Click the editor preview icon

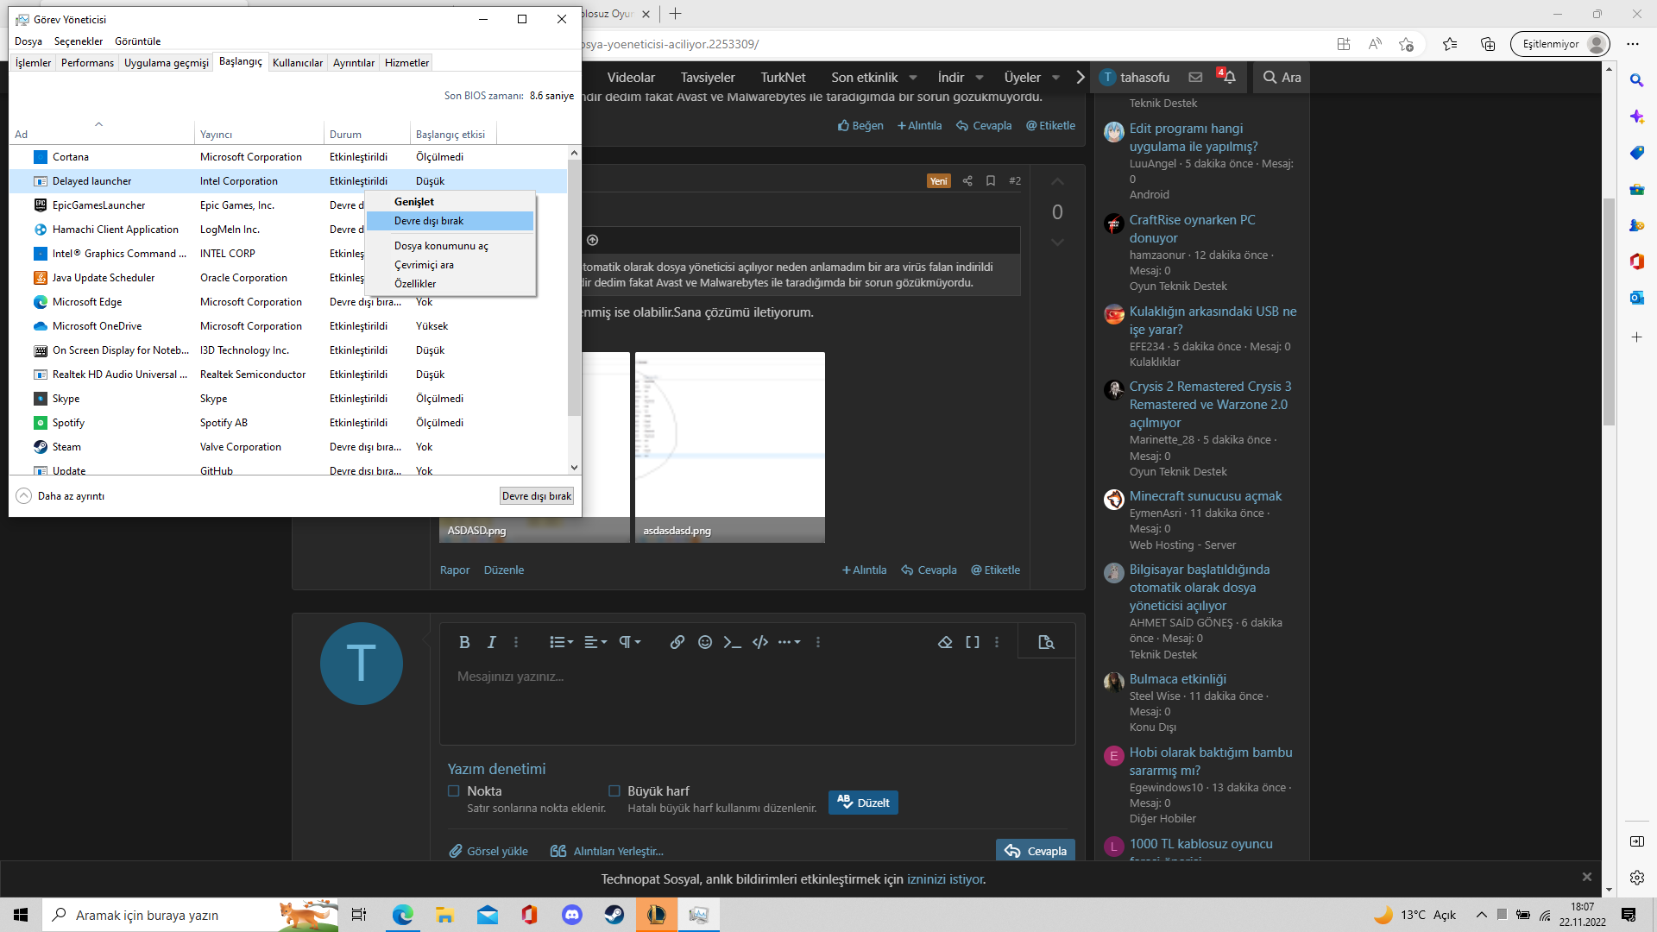click(x=1046, y=642)
